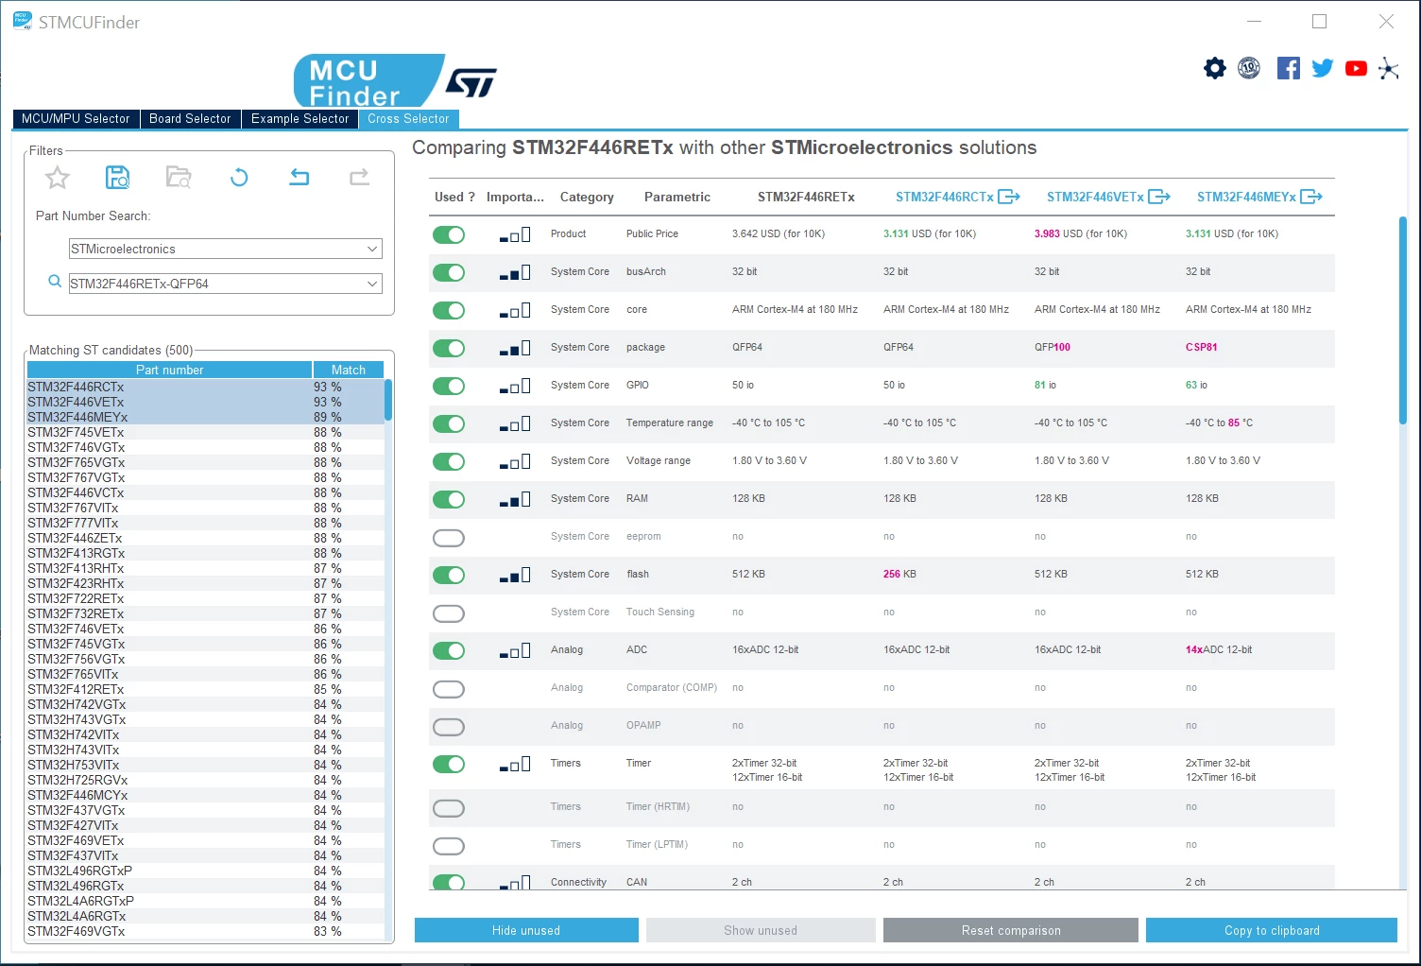Viewport: 1421px width, 966px height.
Task: Switch to Board Selector tab
Action: [190, 118]
